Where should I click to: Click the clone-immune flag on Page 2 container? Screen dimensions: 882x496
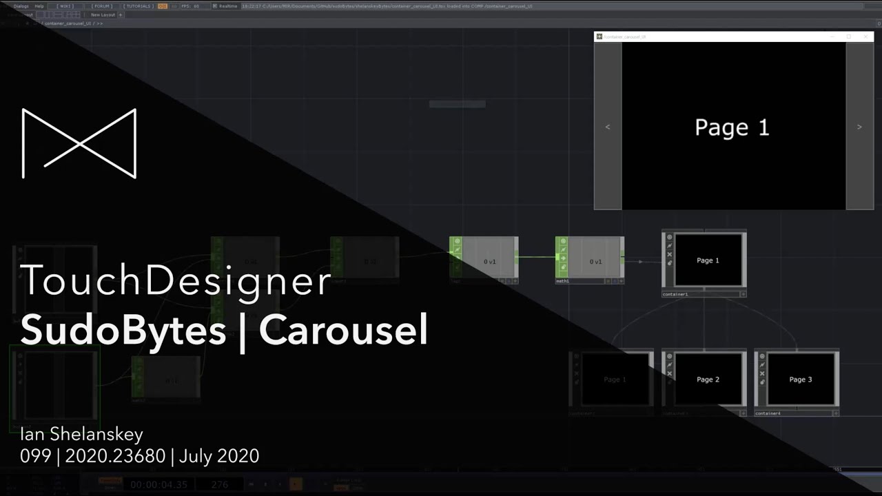pos(669,365)
